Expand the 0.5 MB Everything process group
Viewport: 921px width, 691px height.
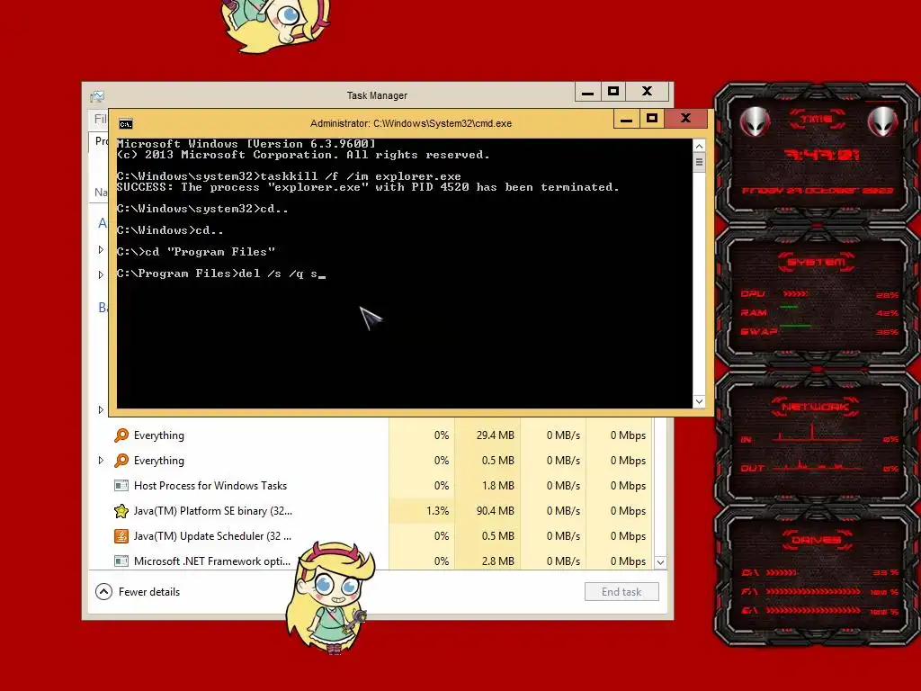tap(101, 461)
